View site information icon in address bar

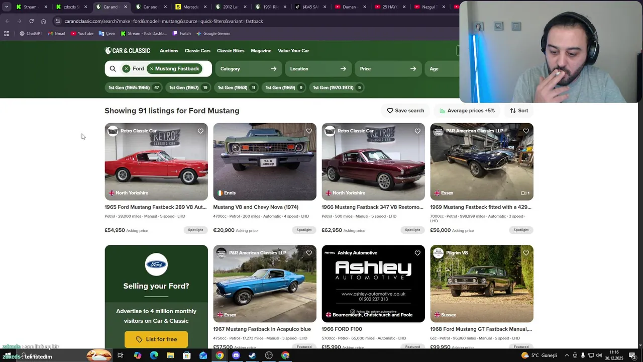(58, 21)
